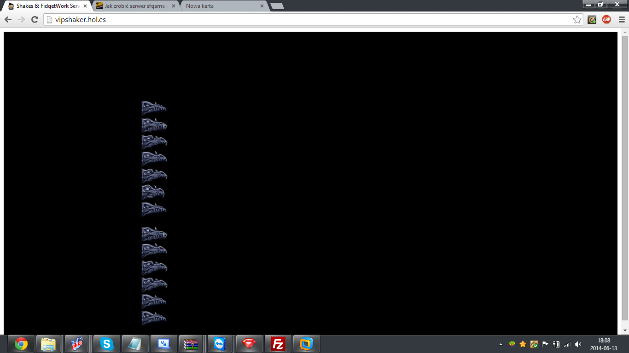Open the Visual Basic (VB) taskbar icon
The width and height of the screenshot is (629, 353).
[163, 344]
